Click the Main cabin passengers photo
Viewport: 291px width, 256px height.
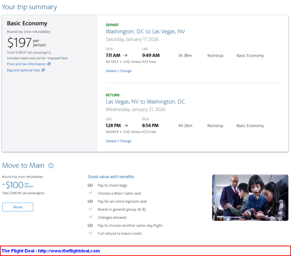tap(250, 198)
